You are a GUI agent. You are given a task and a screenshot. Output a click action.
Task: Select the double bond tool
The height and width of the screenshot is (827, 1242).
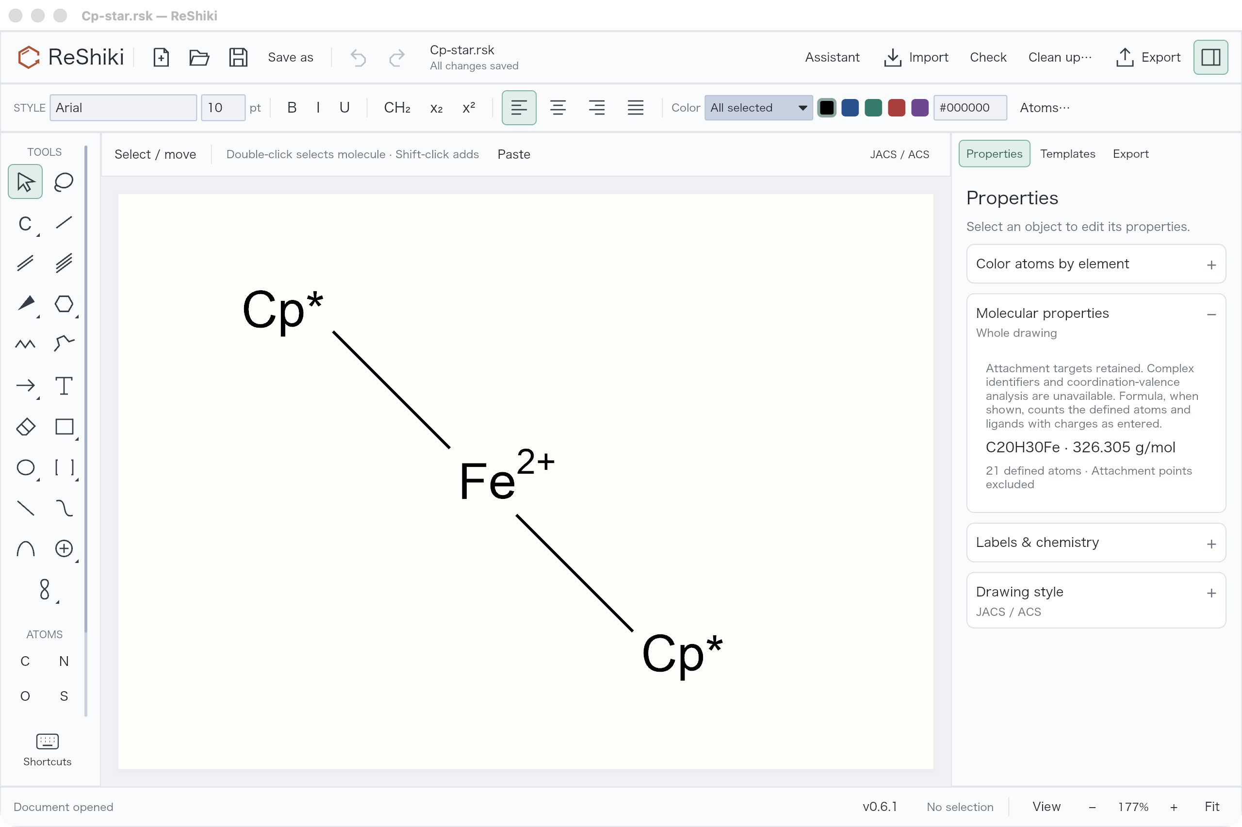25,263
